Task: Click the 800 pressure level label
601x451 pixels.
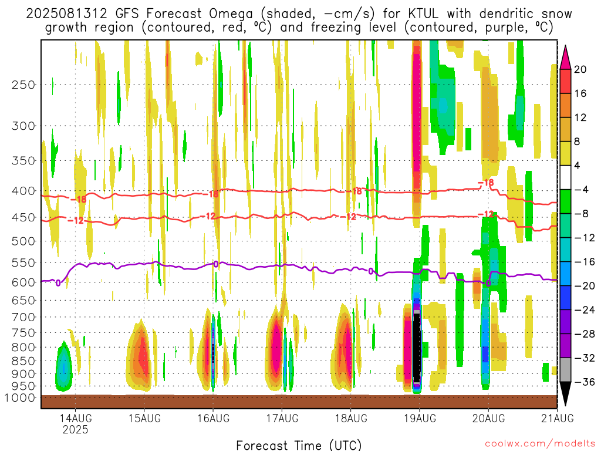Action: 23,348
